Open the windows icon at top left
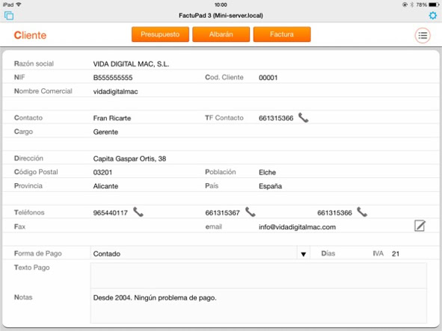The width and height of the screenshot is (442, 331). [9, 16]
